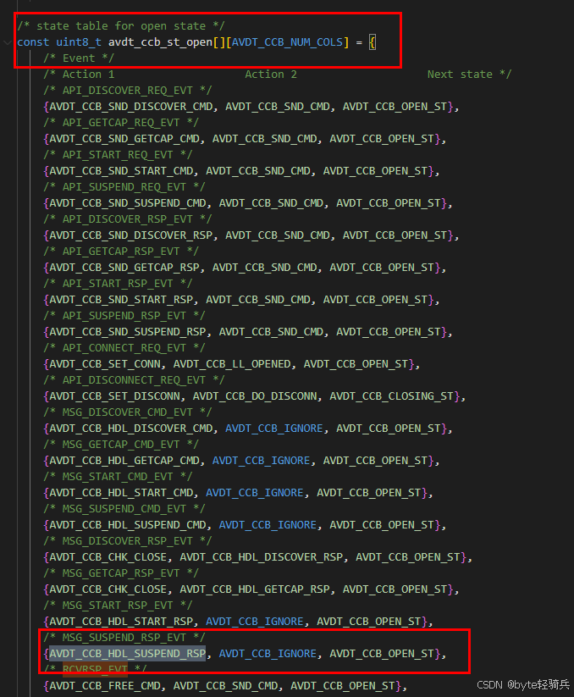Click the 'Action 1' column comment
574x697 pixels.
tap(88, 75)
